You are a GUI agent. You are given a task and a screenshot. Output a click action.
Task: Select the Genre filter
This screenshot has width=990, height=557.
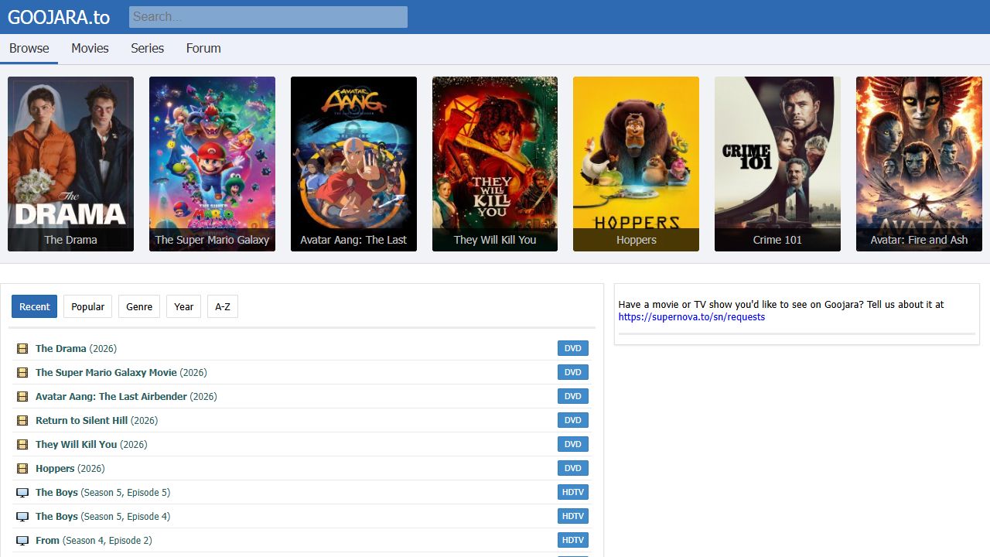pos(139,306)
